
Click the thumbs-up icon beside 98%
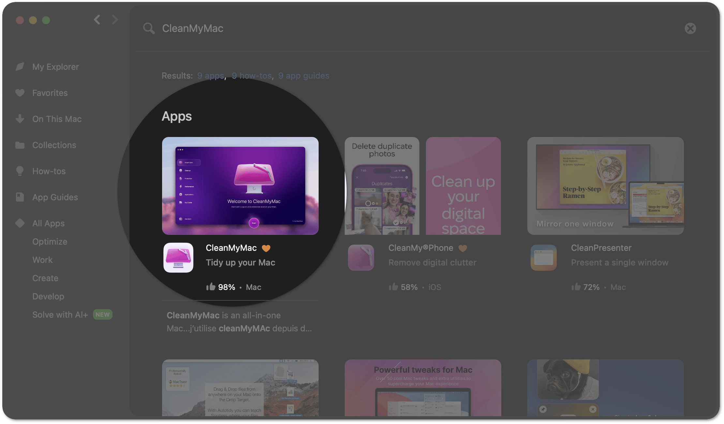point(211,287)
